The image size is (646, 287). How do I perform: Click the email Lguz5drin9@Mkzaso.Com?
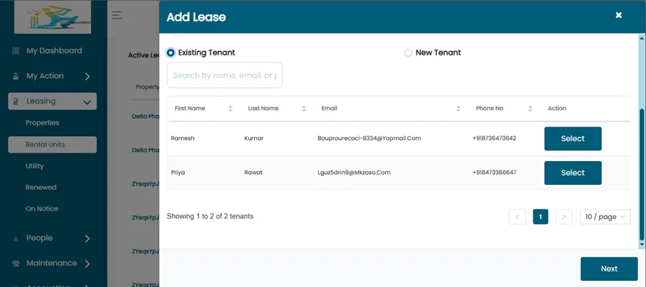click(354, 173)
